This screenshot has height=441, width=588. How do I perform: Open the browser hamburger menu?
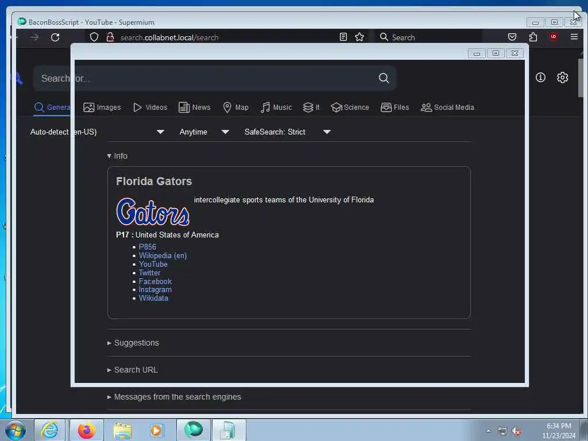[x=574, y=37]
